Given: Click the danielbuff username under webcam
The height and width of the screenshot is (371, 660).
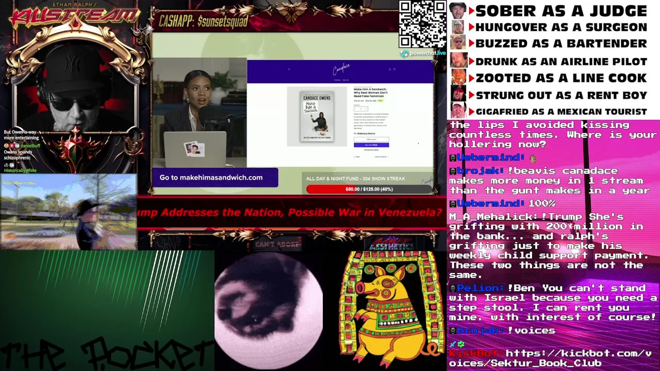Looking at the screenshot, I should 30,146.
